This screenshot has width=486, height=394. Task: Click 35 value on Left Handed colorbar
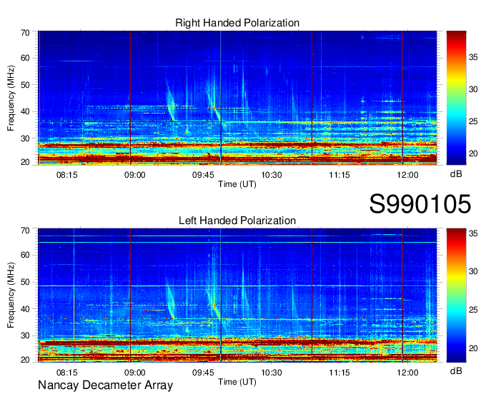473,233
